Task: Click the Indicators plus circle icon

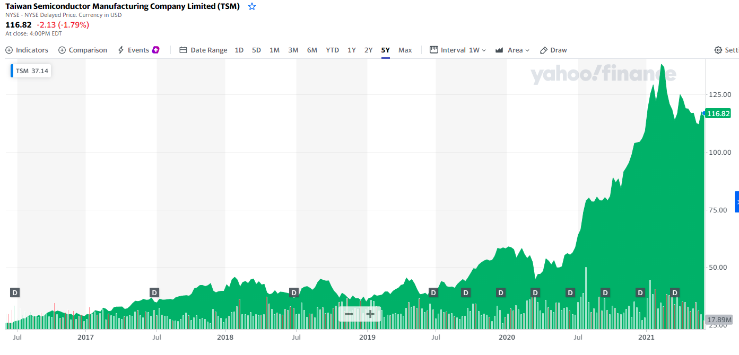Action: point(9,50)
